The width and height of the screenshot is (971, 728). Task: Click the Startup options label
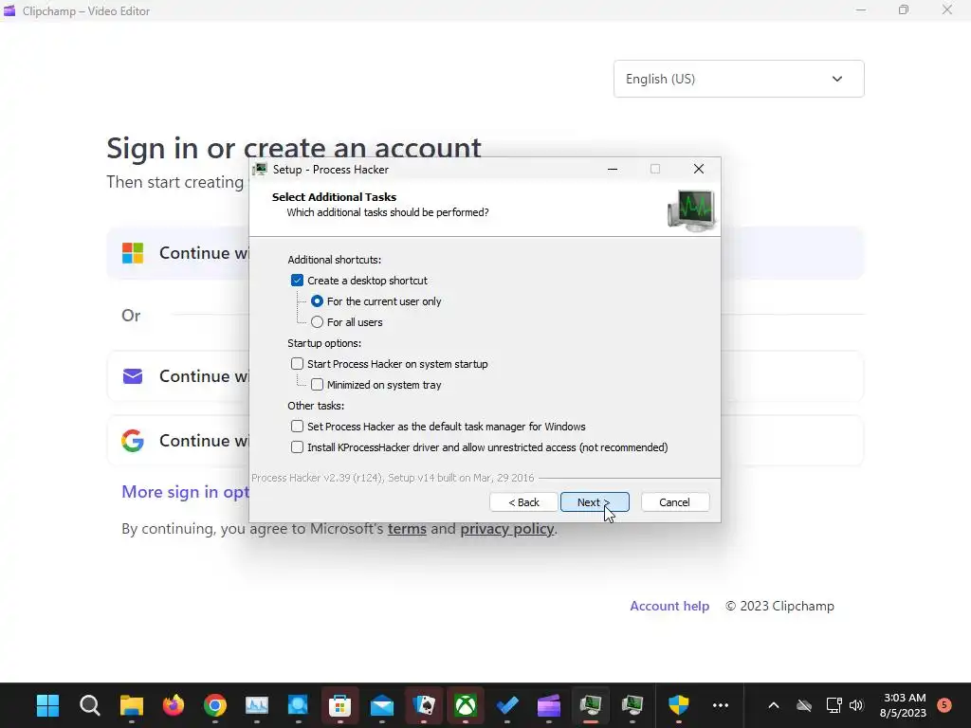(324, 343)
